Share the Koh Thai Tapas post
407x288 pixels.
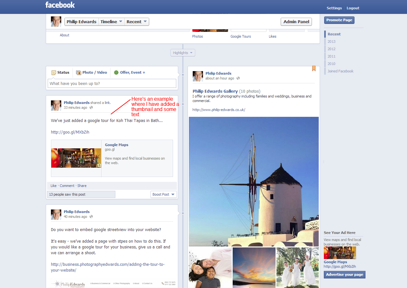pyautogui.click(x=82, y=186)
